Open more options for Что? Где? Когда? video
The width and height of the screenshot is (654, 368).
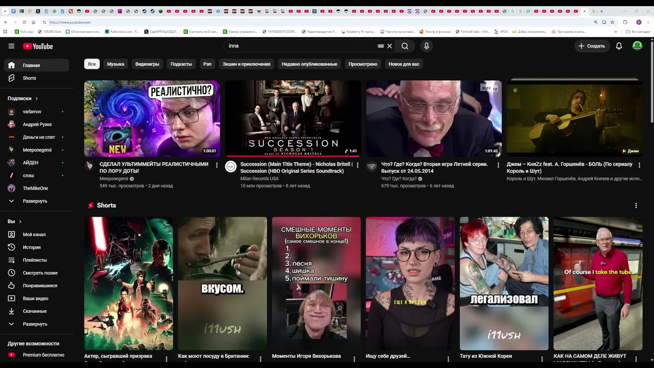pyautogui.click(x=498, y=166)
